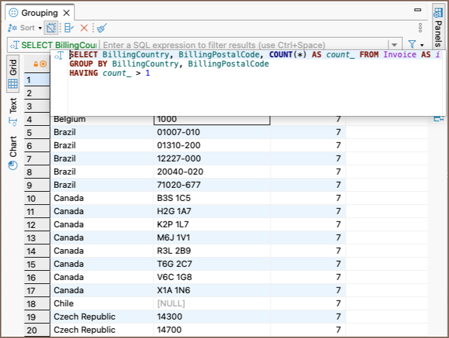Click the edit grouping columns icon
This screenshot has width=449, height=338.
click(x=68, y=28)
